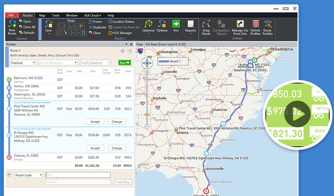Image resolution: width=334 pixels, height=196 pixels.
Task: Click edit stop icon with pencil
Action: [x=71, y=26]
